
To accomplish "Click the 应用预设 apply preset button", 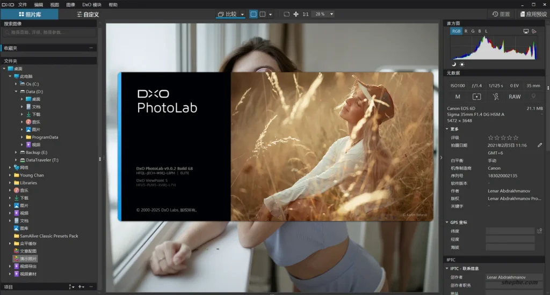I will pyautogui.click(x=533, y=14).
